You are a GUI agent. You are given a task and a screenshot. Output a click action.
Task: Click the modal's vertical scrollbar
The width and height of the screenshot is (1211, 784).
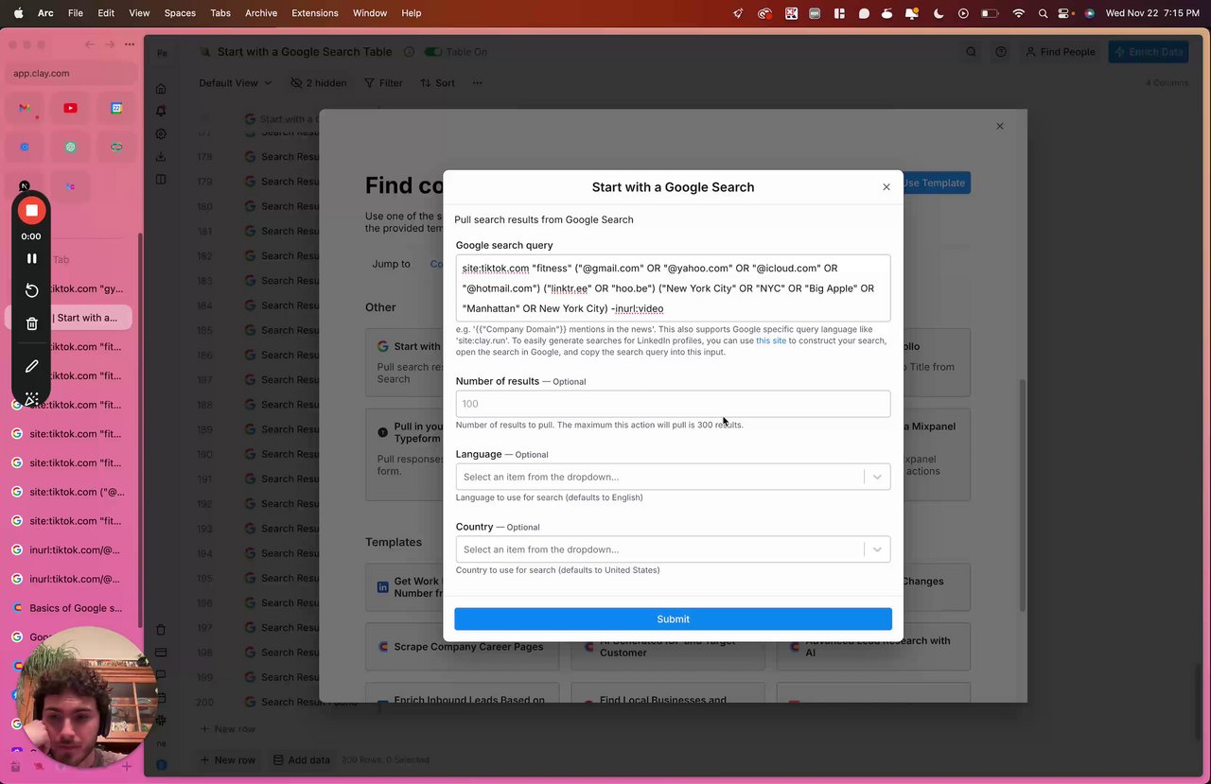click(1021, 496)
